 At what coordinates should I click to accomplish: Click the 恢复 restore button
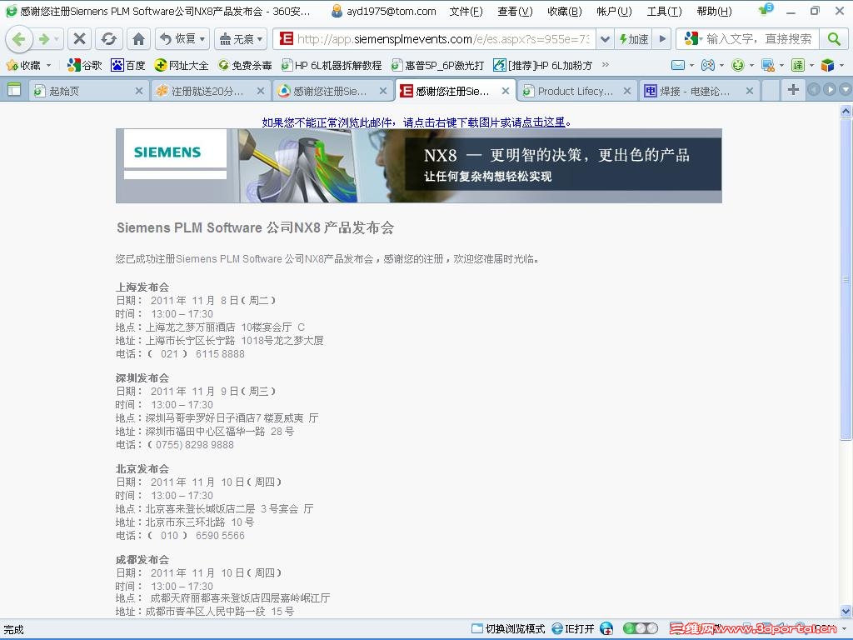pyautogui.click(x=177, y=38)
